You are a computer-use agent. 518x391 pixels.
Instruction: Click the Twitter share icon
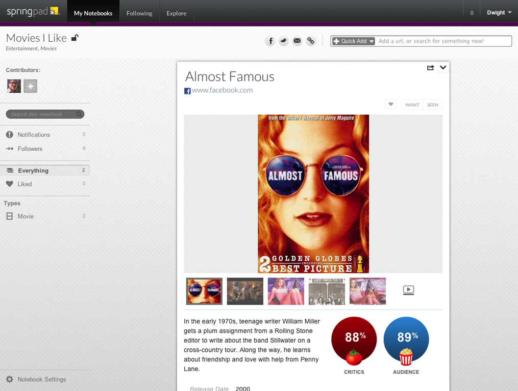(284, 41)
